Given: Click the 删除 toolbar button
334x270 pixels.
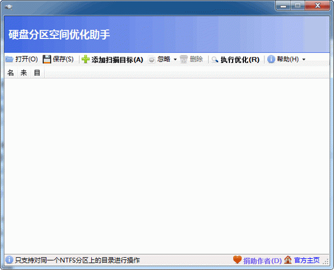Looking at the screenshot, I should 191,60.
